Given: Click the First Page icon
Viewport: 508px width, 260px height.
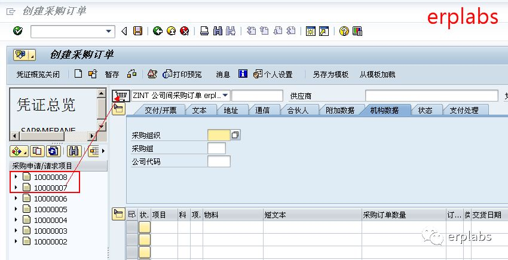Looking at the screenshot, I should coord(251,31).
